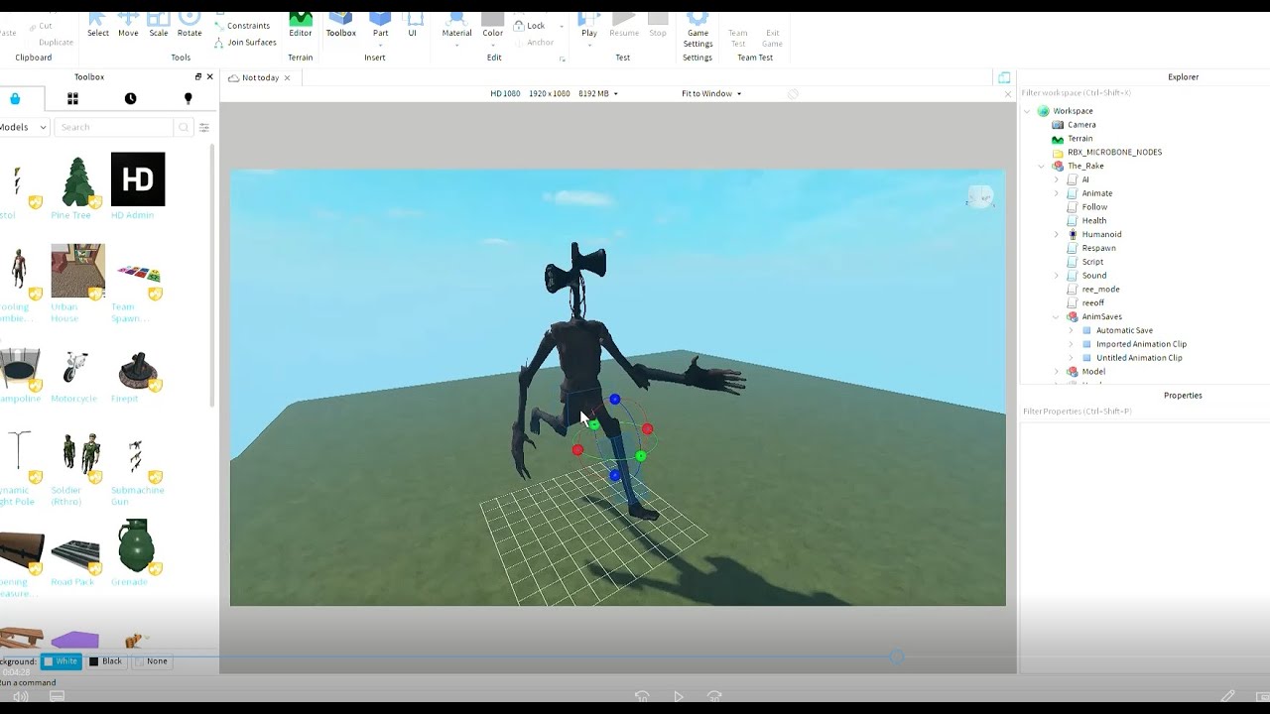Collapse the Workspace tree node
This screenshot has height=714, width=1270.
click(1028, 111)
